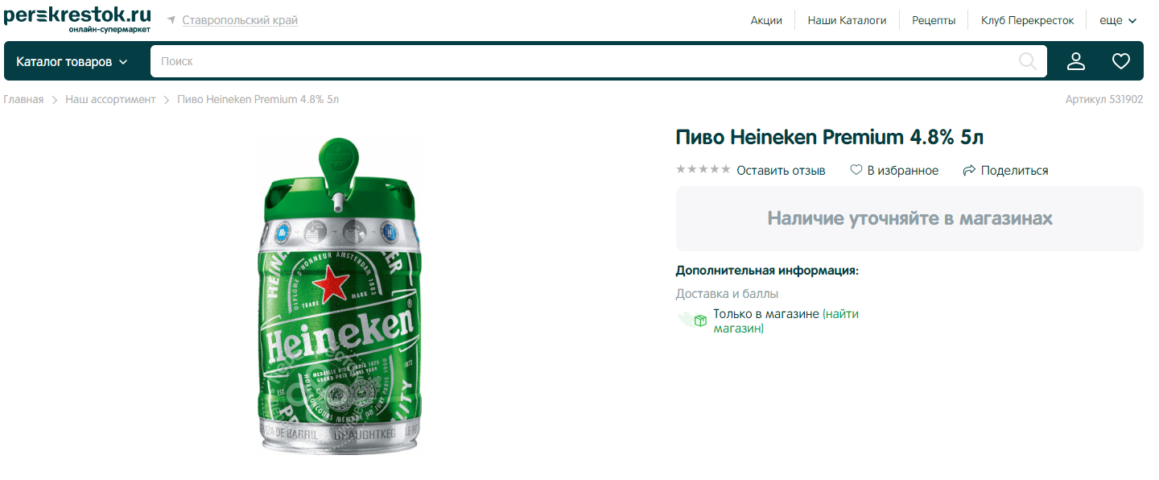Expand the Каталог товаров dropdown
This screenshot has height=480, width=1159.
pos(72,61)
